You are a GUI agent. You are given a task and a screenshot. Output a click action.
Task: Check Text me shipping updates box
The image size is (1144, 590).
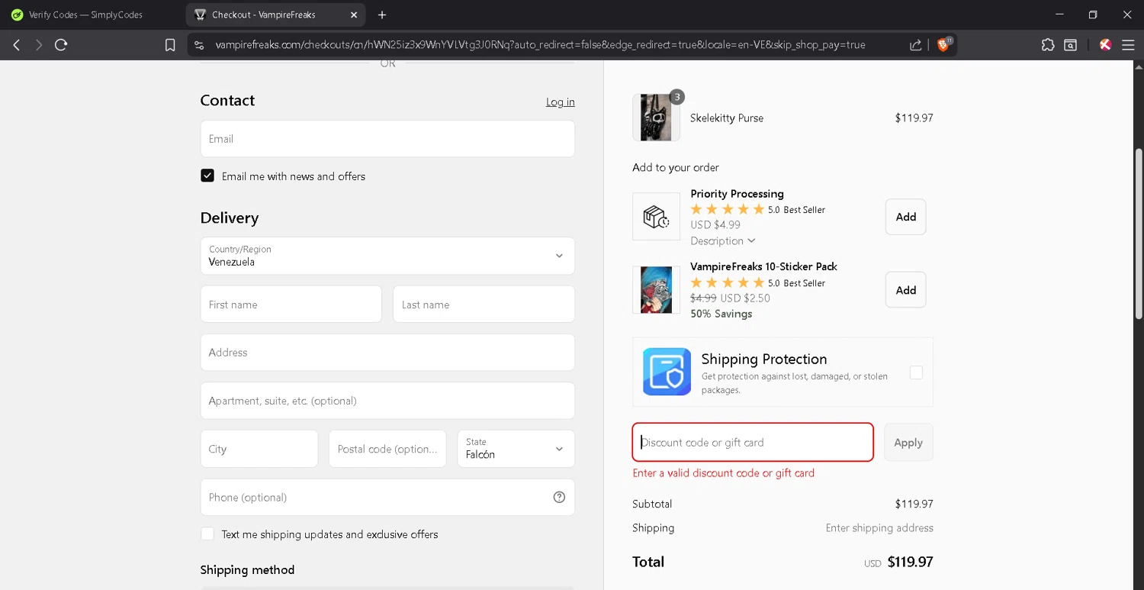click(x=207, y=534)
